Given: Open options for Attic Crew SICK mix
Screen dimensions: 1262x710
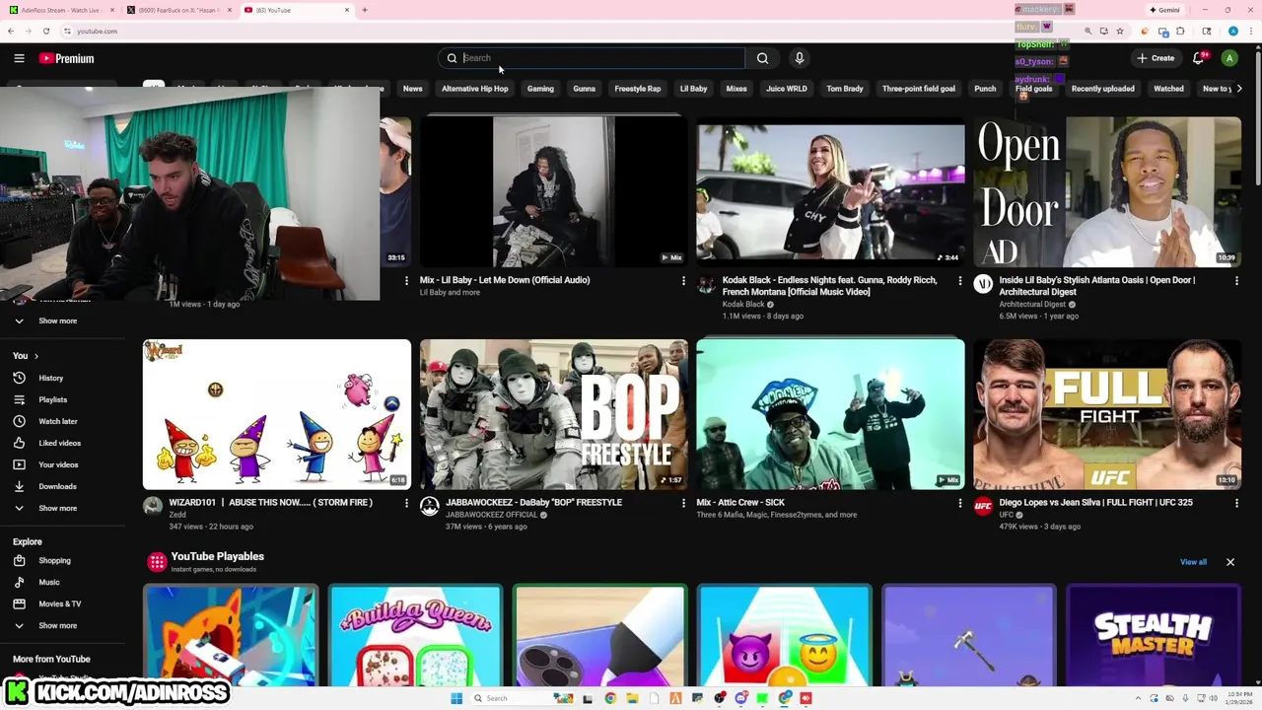Looking at the screenshot, I should coord(960,503).
